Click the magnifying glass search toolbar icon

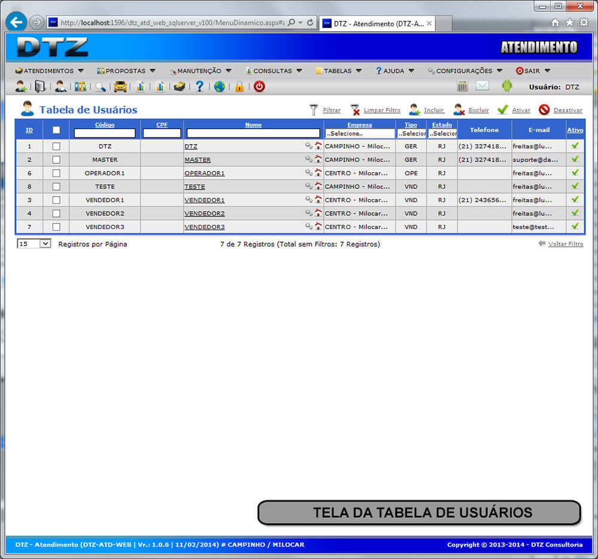(100, 87)
